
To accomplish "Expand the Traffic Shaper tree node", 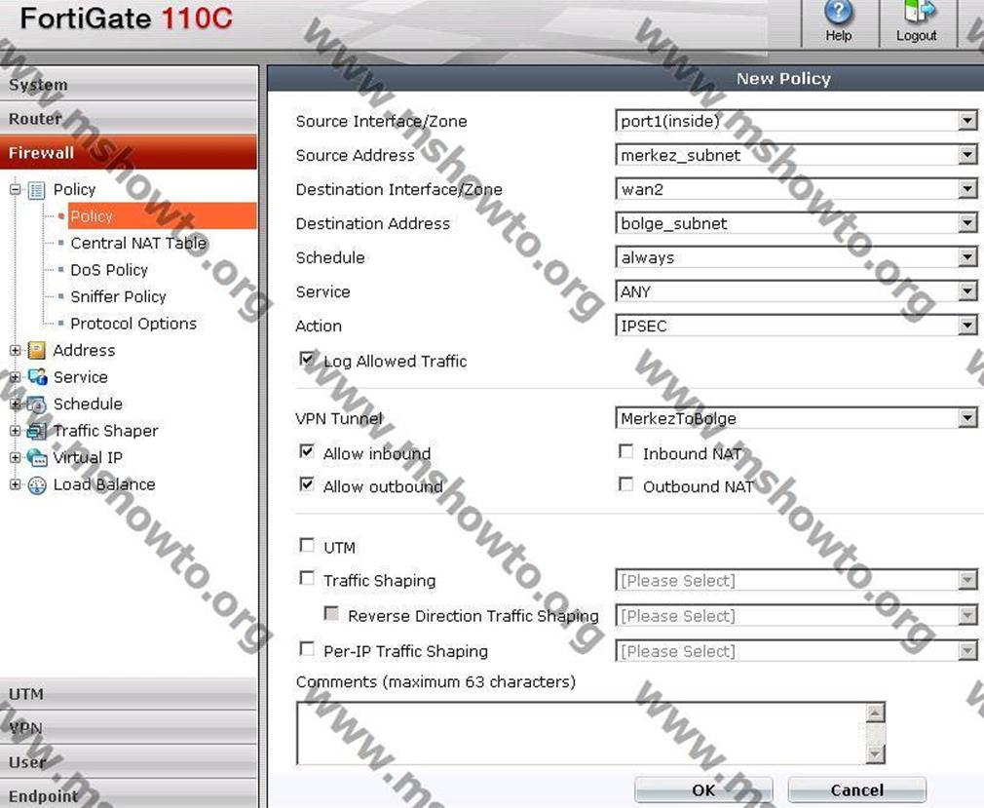I will [x=15, y=431].
